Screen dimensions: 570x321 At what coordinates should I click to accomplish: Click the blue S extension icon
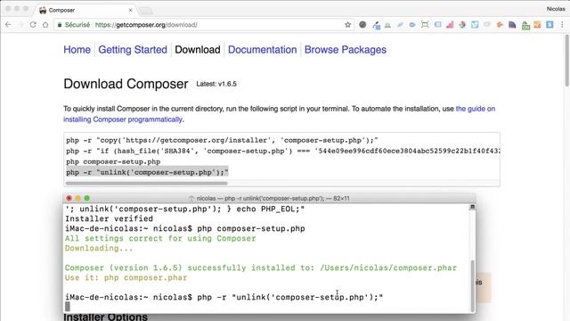[x=550, y=25]
